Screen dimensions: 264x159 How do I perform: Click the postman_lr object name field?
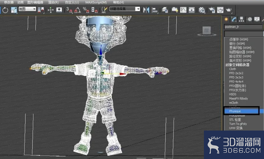point(243,27)
